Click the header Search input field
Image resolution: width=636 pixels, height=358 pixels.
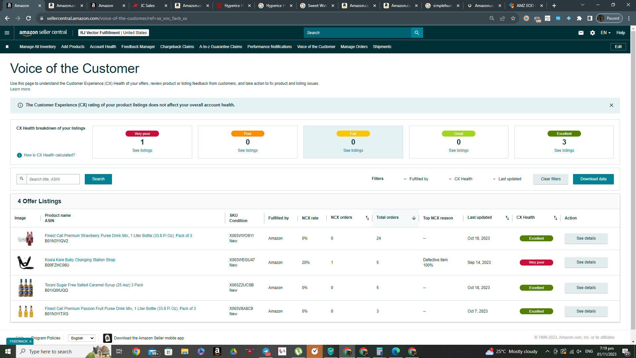coord(357,33)
